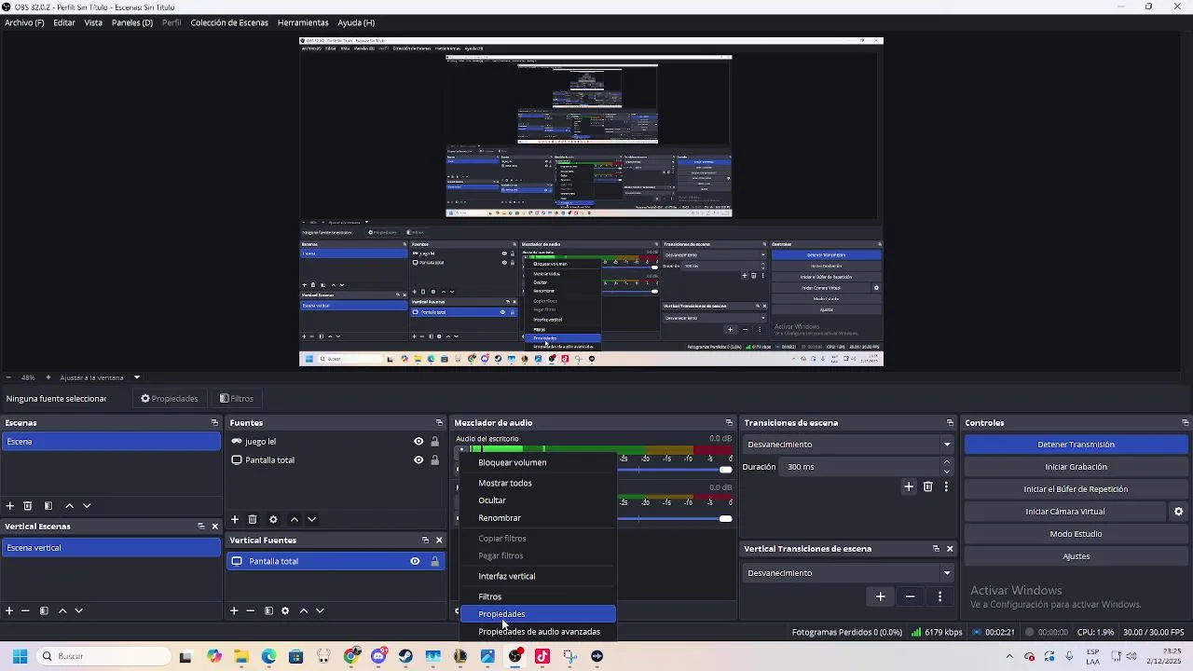Toggle visibility of juego lel source
1193x671 pixels.
(x=418, y=442)
